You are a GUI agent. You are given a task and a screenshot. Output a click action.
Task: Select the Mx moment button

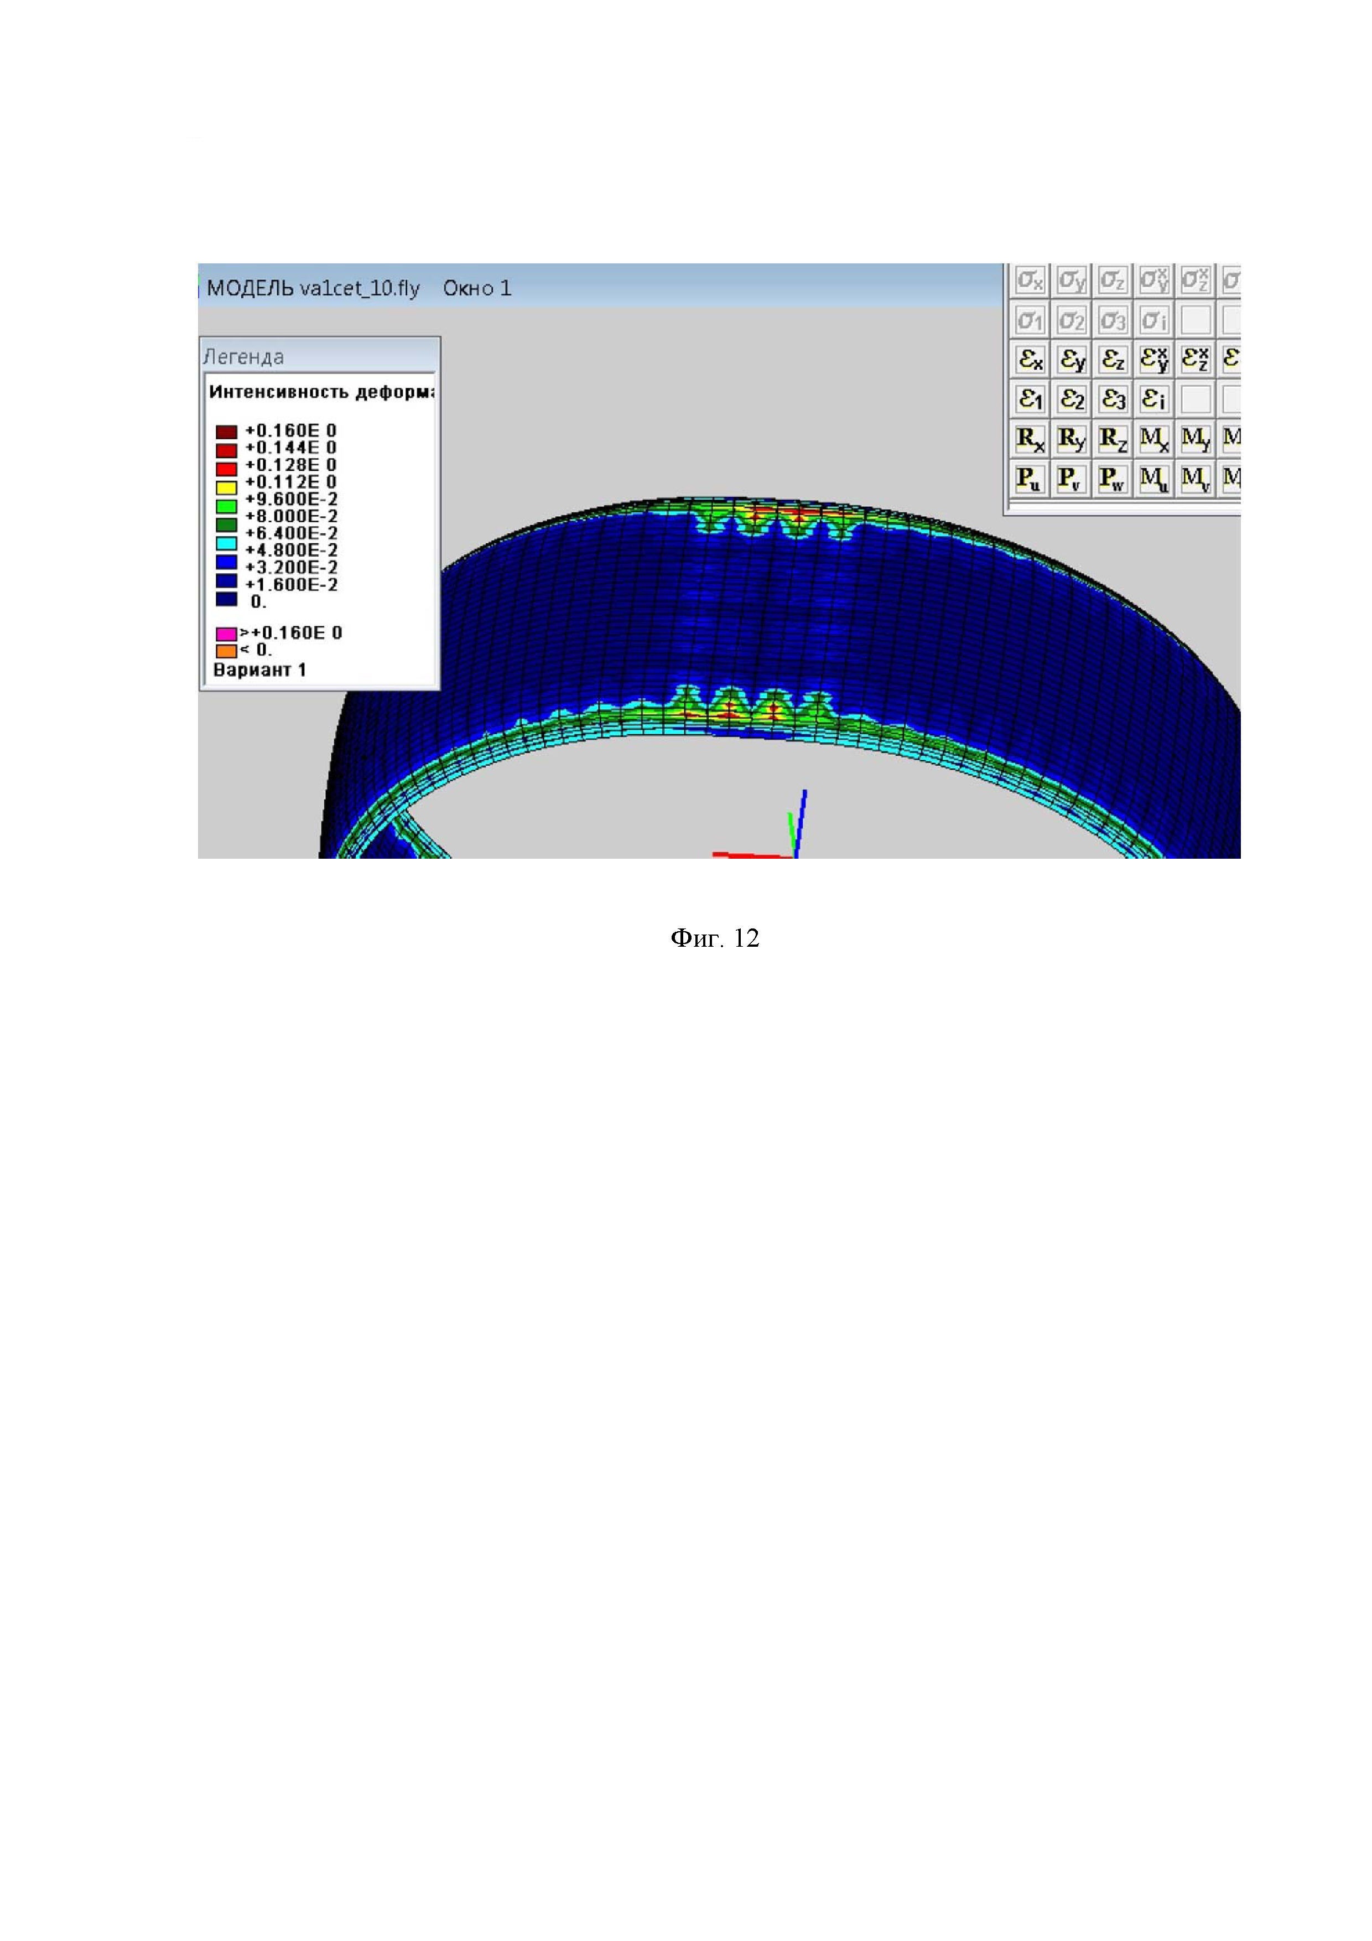pyautogui.click(x=1154, y=439)
